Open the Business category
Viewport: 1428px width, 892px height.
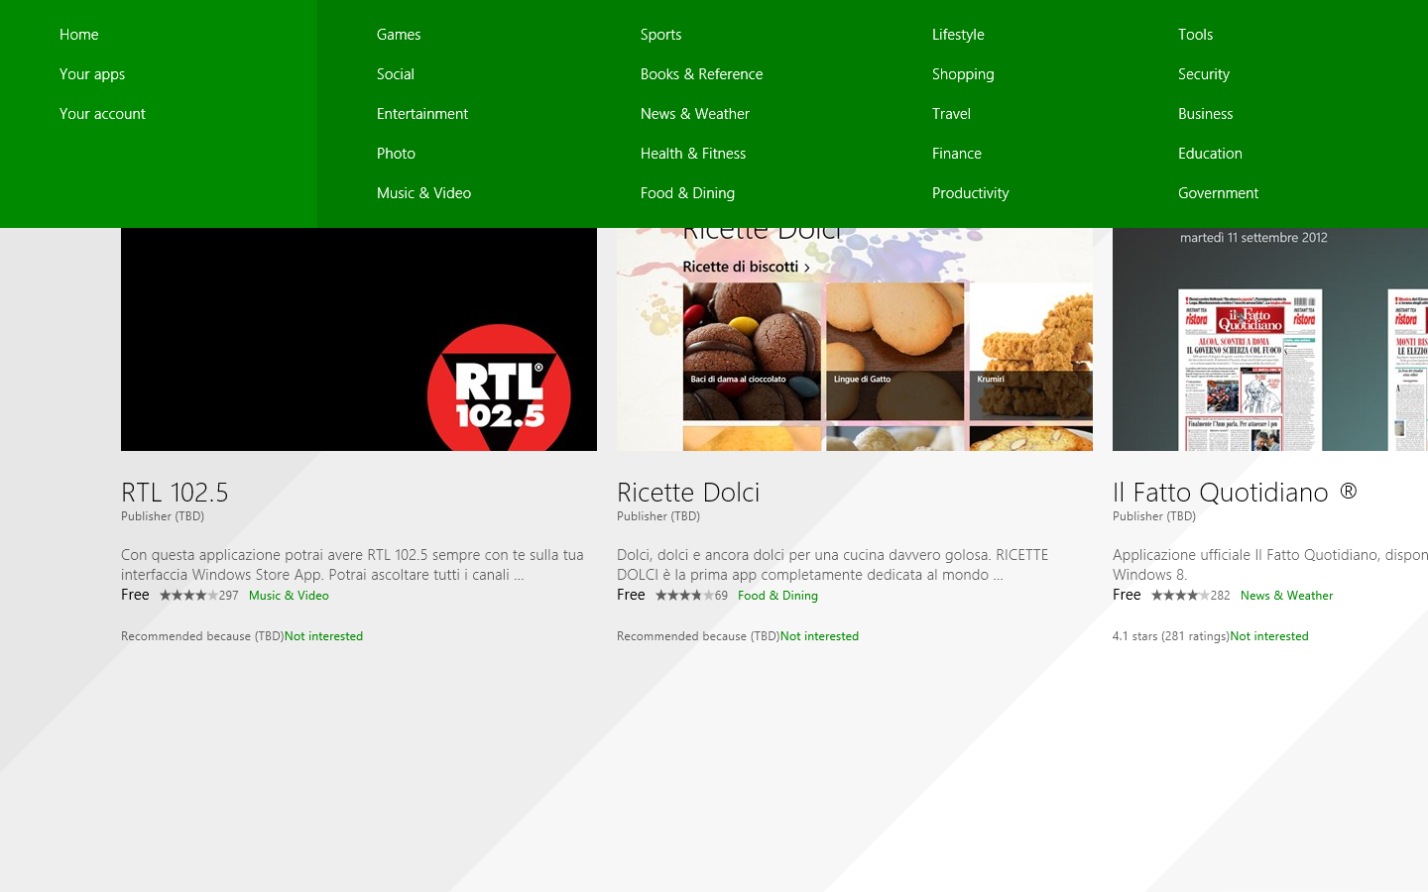1205,114
